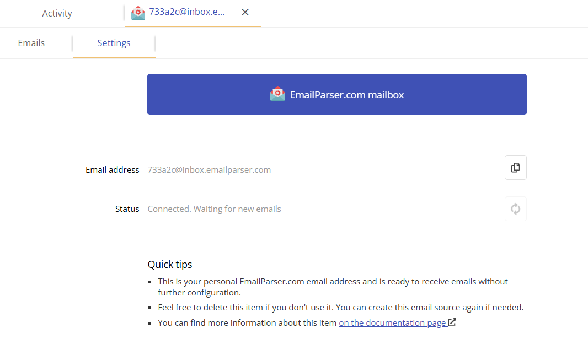Open the Emails tab

[x=31, y=42]
